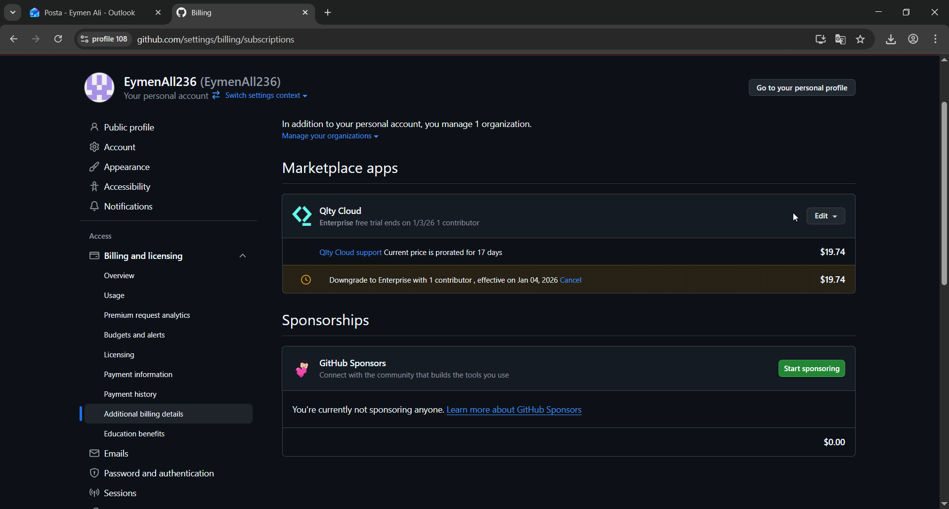Open Accessibility settings
Image resolution: width=949 pixels, height=509 pixels.
click(x=127, y=186)
